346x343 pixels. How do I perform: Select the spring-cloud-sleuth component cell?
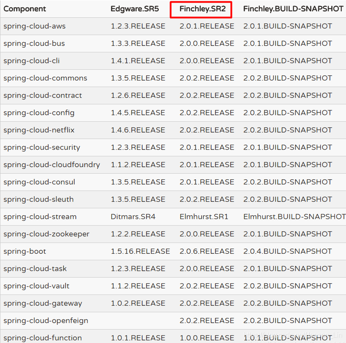pos(39,199)
